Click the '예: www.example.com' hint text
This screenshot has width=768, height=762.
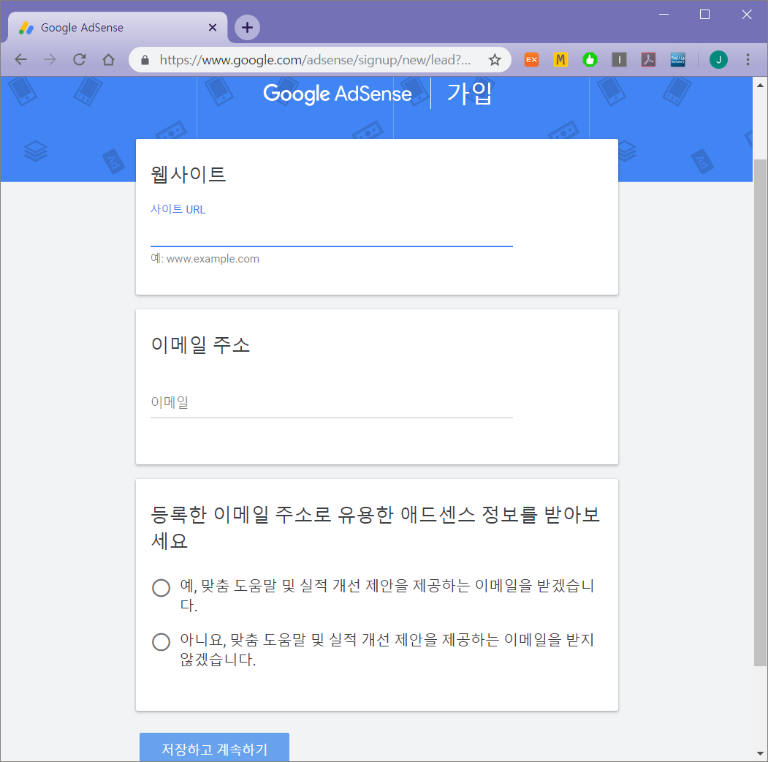click(x=205, y=259)
